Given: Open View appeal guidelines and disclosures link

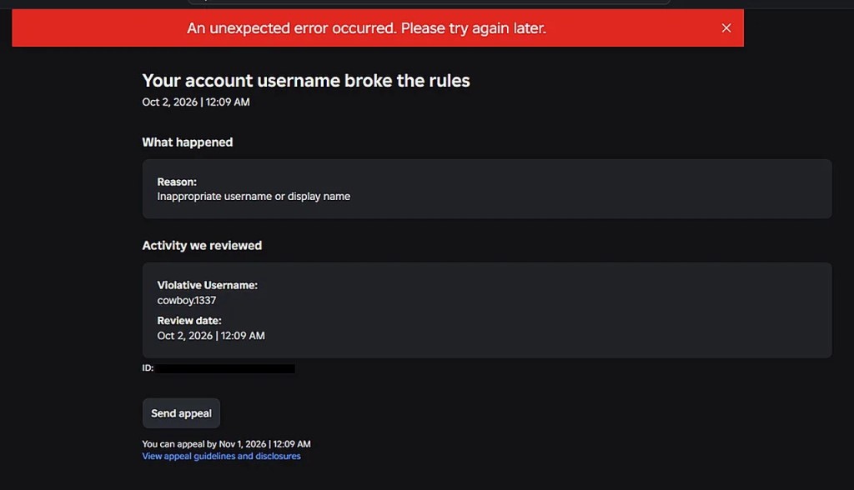Looking at the screenshot, I should click(x=221, y=456).
